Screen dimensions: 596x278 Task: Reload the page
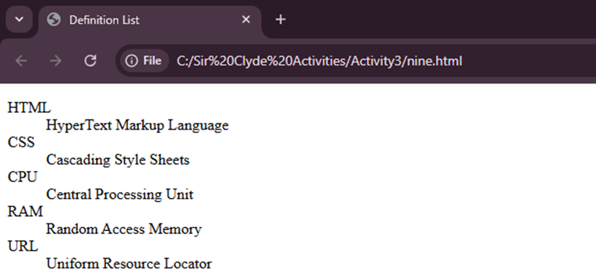[90, 61]
